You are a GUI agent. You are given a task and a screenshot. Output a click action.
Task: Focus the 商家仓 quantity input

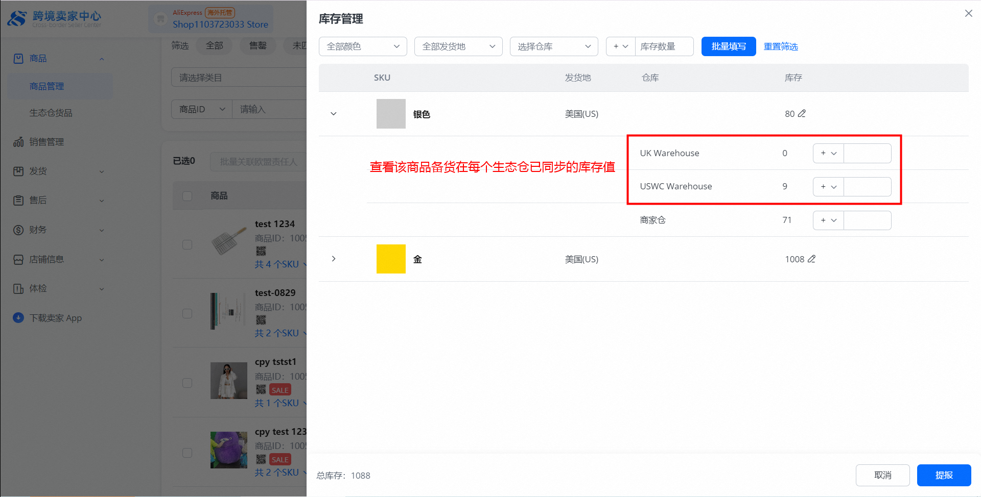point(868,220)
